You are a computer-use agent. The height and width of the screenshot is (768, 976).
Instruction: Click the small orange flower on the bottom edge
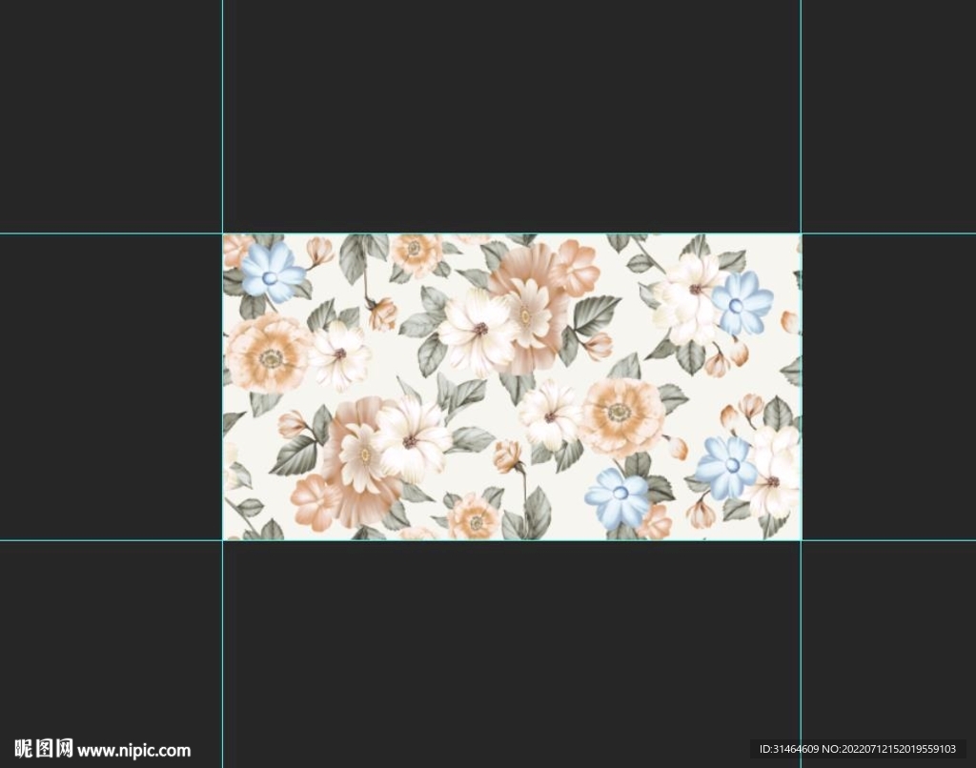(473, 517)
